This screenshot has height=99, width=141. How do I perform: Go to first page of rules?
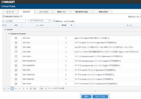click(x=4, y=88)
